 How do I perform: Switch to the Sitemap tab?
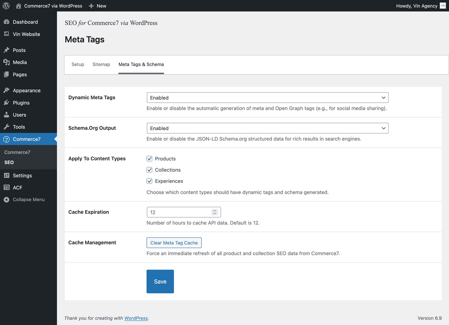pyautogui.click(x=101, y=64)
